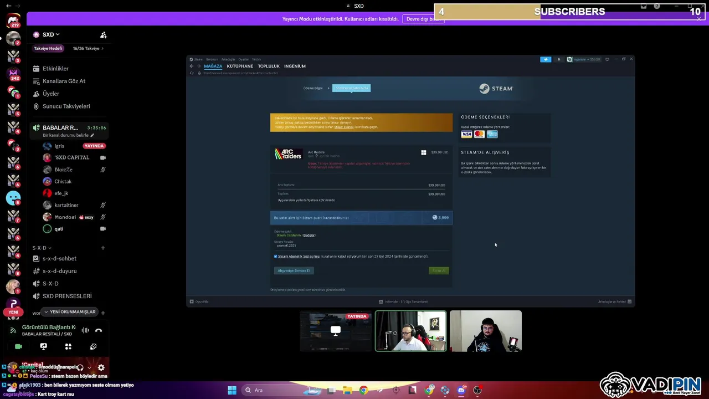Click the connection signal strength icon
Viewport: 709px width, 399px height.
coord(13,331)
